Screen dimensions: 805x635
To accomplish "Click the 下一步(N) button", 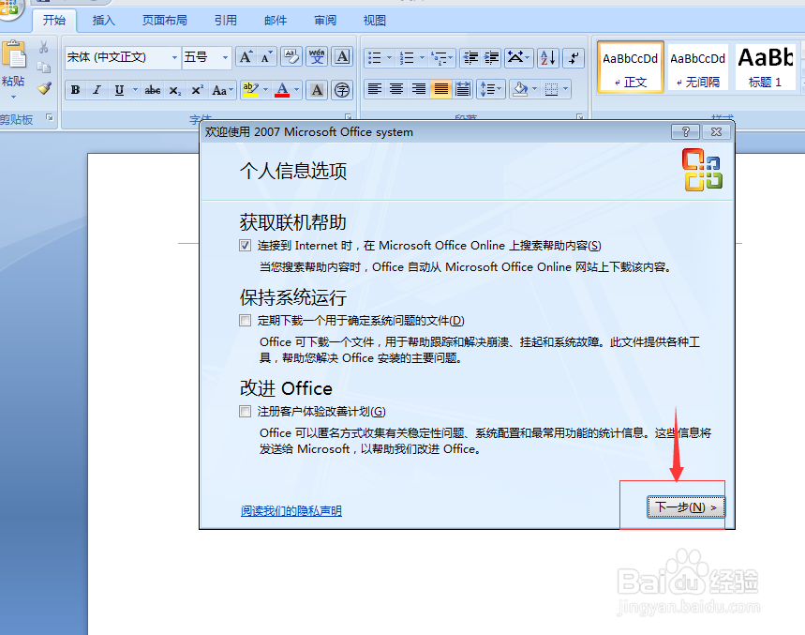I will pyautogui.click(x=686, y=507).
